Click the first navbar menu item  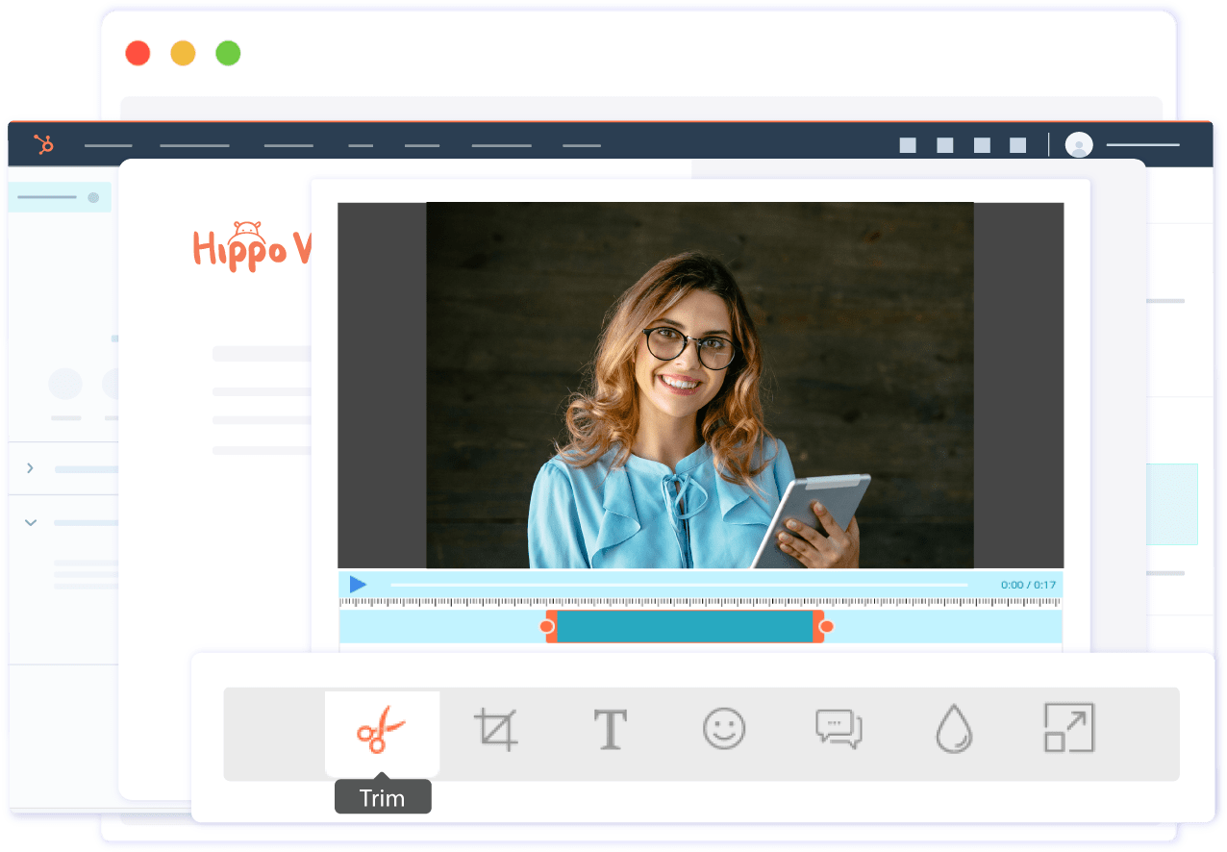[x=108, y=146]
